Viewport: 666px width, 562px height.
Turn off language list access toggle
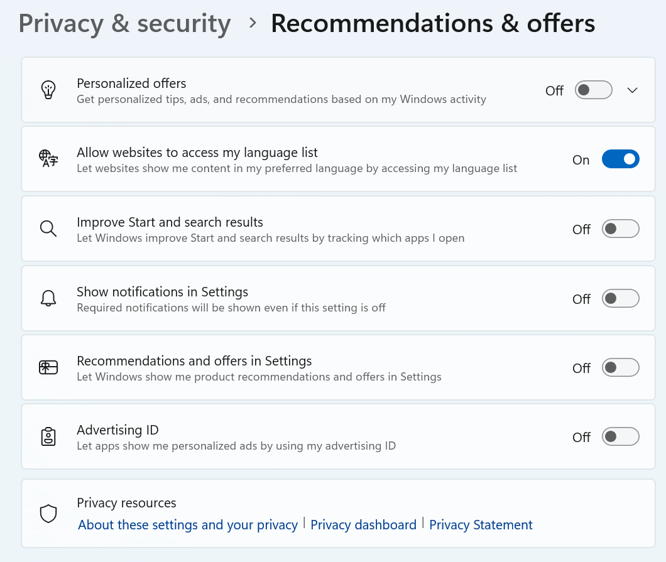621,159
